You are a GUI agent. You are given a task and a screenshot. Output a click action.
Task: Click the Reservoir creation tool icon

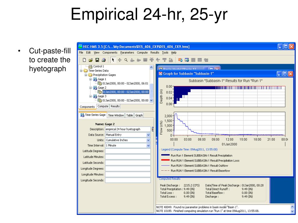[145, 60]
